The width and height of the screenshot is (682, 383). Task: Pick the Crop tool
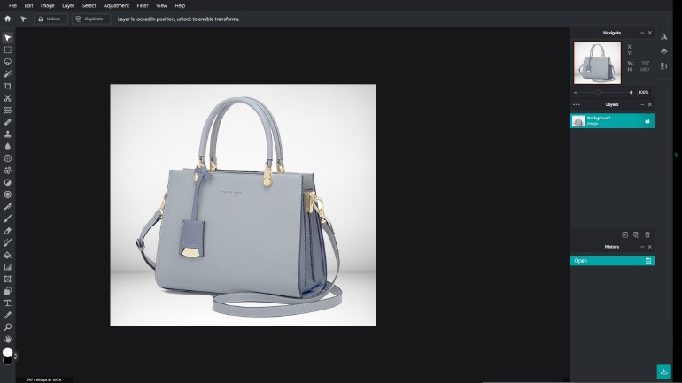[x=8, y=86]
